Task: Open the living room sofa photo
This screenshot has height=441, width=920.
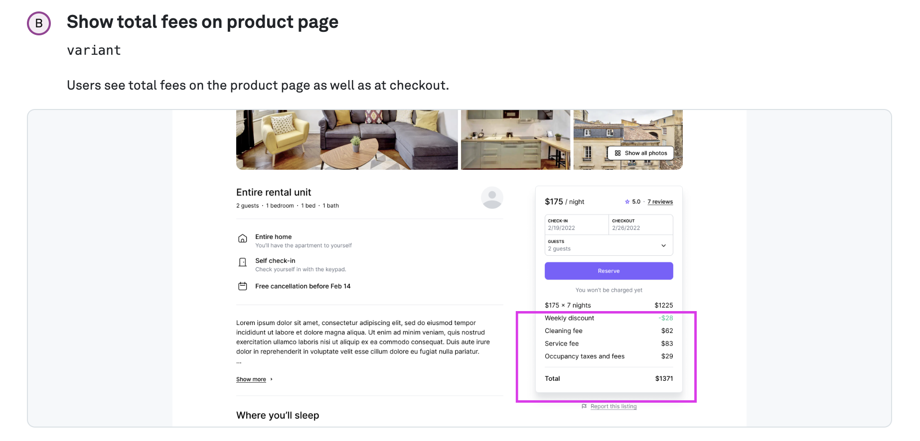Action: tap(346, 140)
